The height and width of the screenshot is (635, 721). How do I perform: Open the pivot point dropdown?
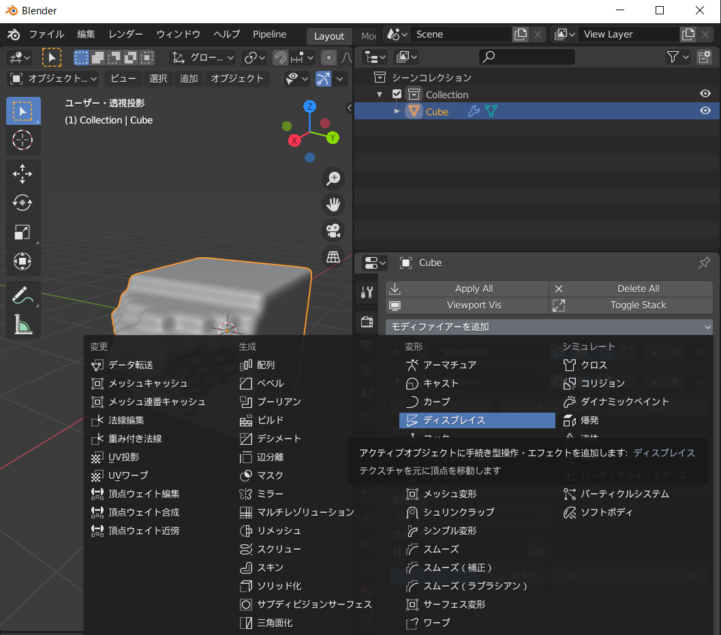[255, 57]
